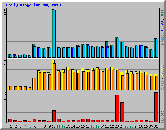The height and width of the screenshot is (130, 166).
Task: Select the day 31 red KBytes bar
Action: [156, 107]
